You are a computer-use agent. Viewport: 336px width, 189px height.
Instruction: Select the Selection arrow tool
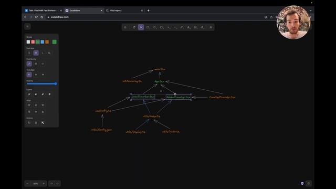(141, 27)
